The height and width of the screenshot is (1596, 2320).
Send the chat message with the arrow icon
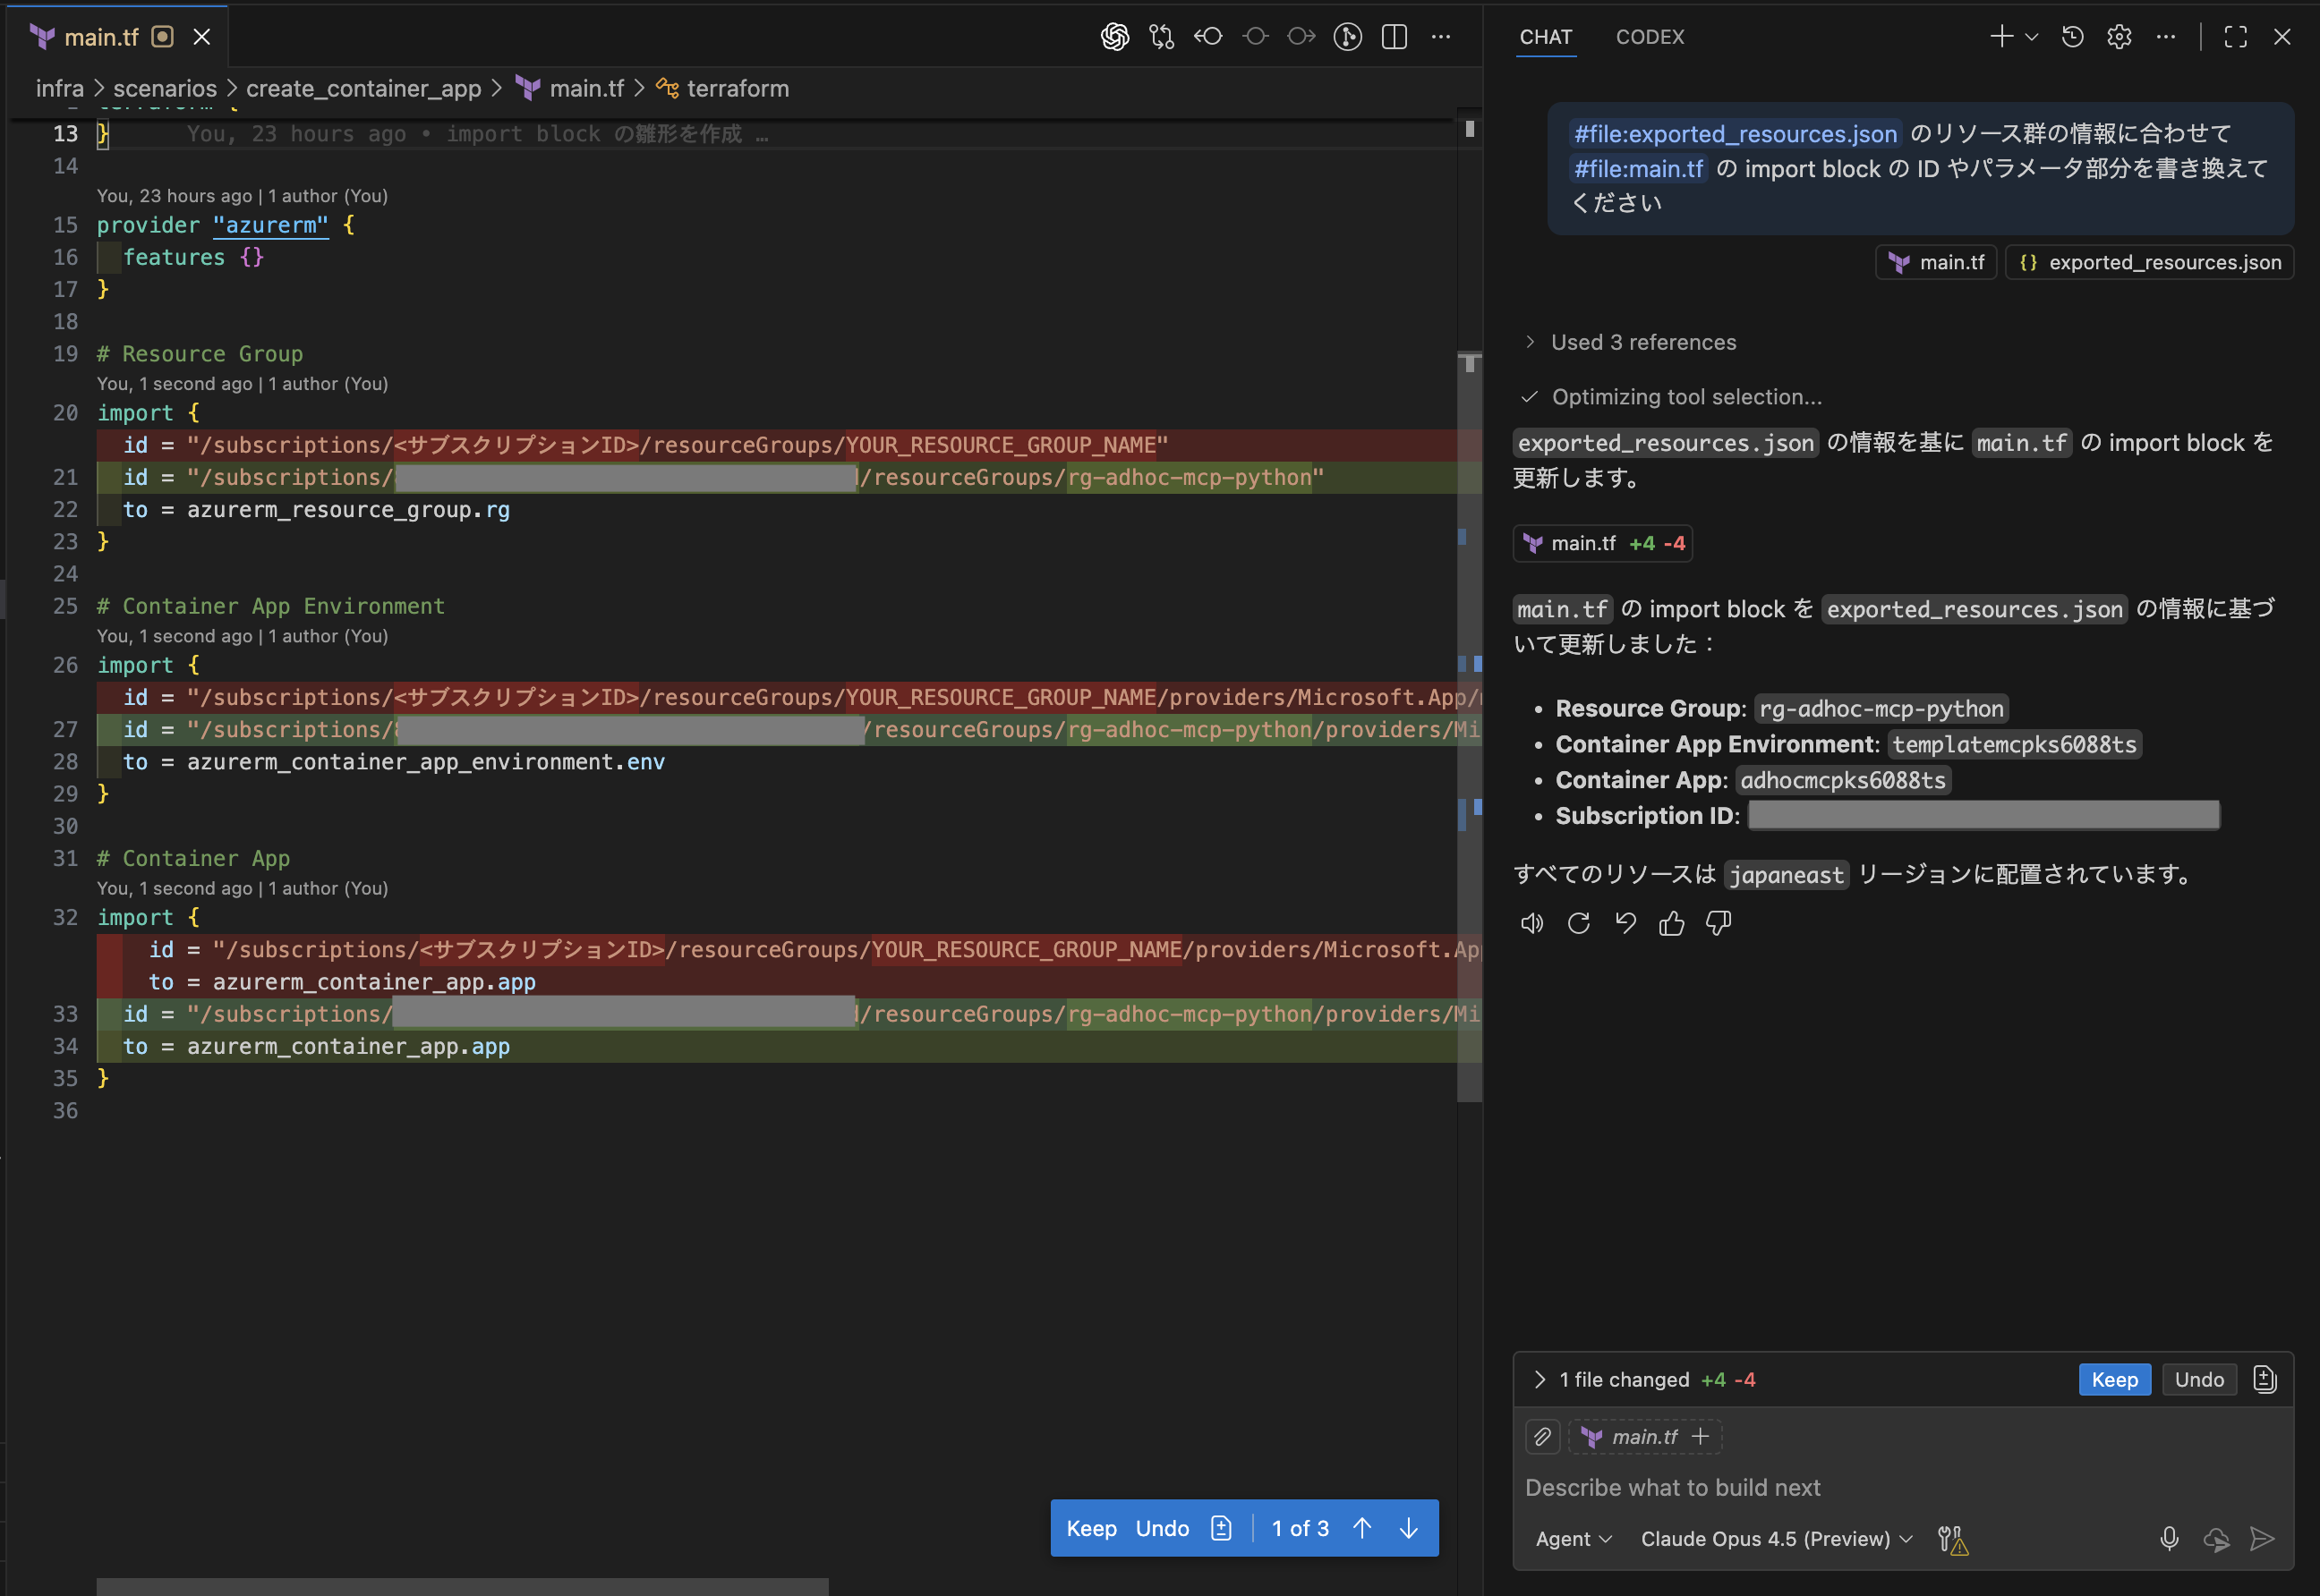pyautogui.click(x=2263, y=1539)
